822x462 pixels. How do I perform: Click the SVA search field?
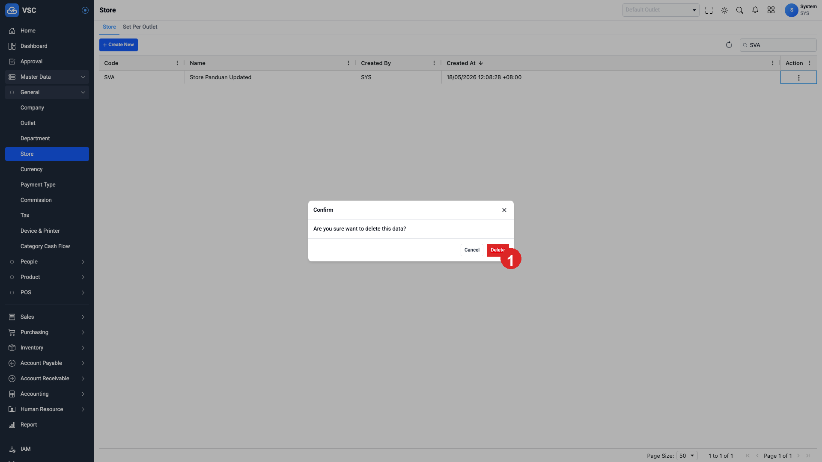[778, 45]
